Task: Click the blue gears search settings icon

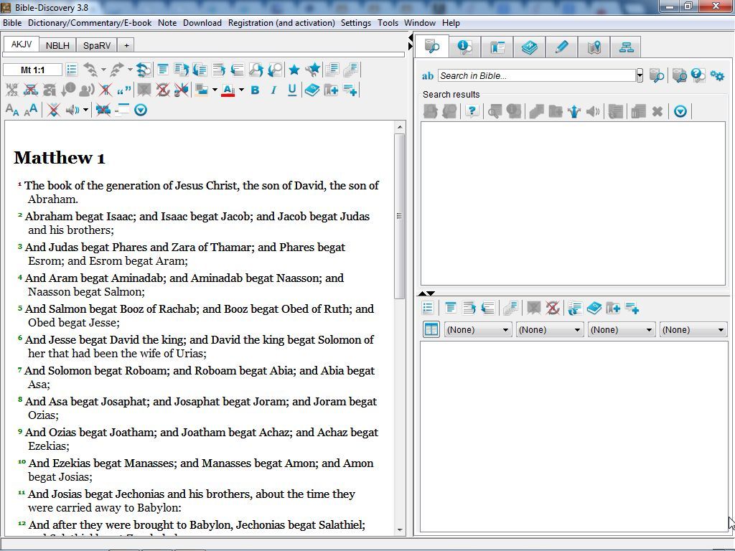Action: tap(717, 75)
